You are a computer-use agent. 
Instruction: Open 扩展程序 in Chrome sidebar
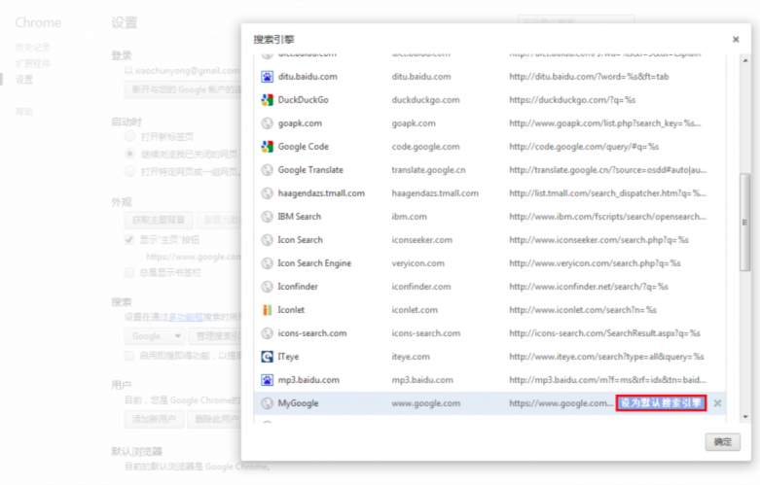click(32, 64)
